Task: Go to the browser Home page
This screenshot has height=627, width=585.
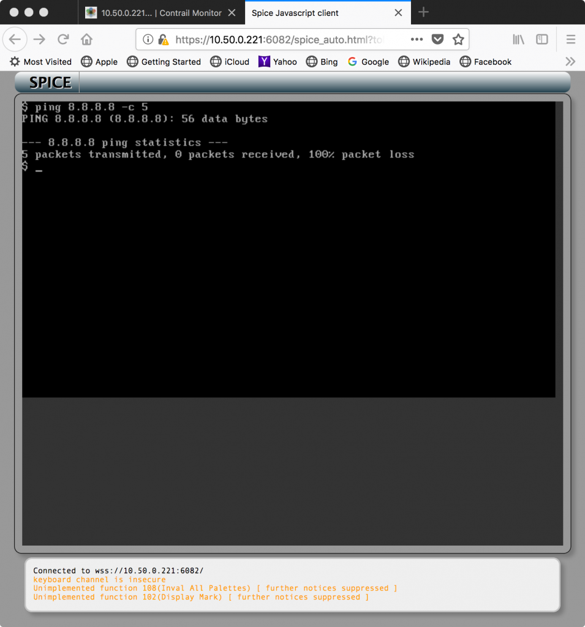Action: pos(86,39)
